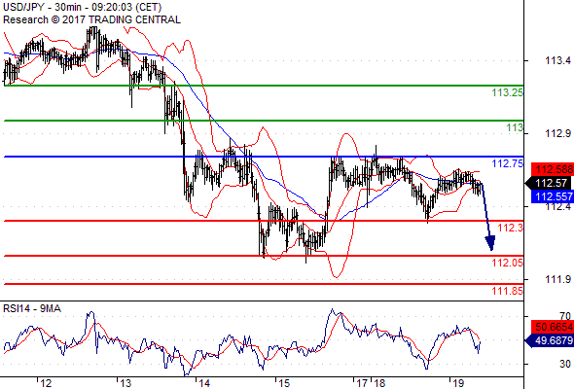Viewport: 574px width, 389px height.
Task: Click the RSI 70 level label
Action: [x=565, y=316]
